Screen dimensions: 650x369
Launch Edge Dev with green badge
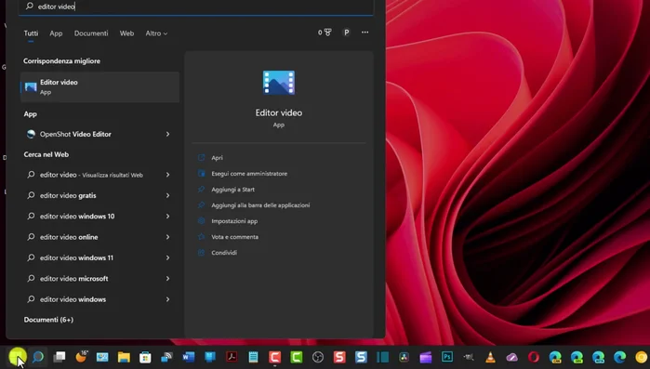(577, 357)
